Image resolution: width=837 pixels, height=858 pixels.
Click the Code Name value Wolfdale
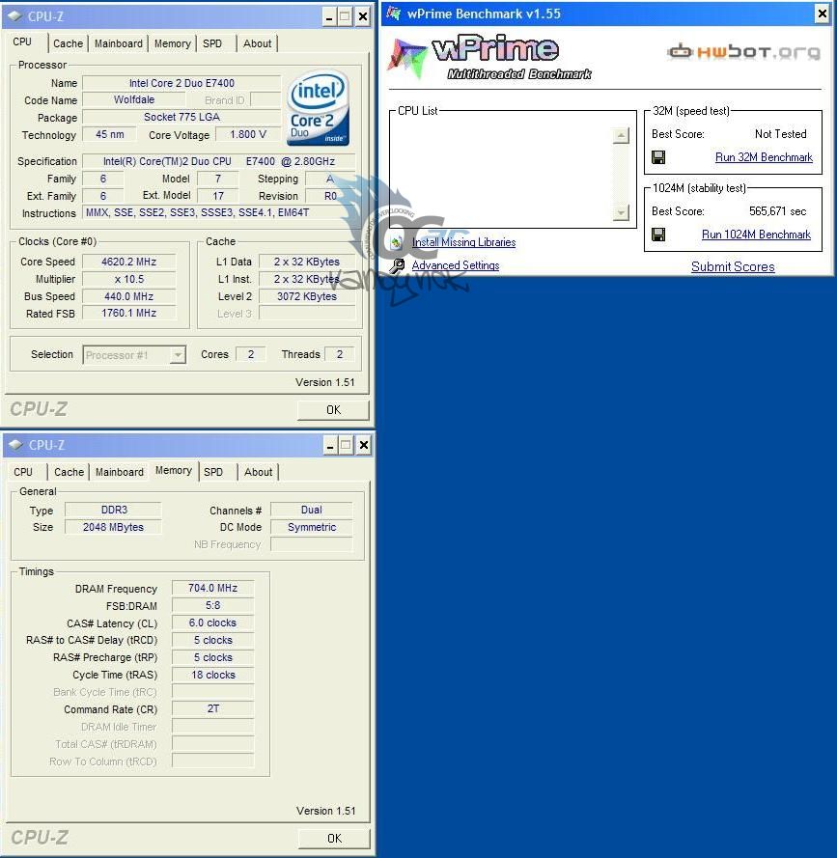pos(134,100)
